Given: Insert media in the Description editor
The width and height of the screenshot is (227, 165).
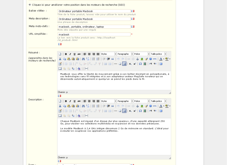Looking at the screenshot, I should (x=145, y=111).
